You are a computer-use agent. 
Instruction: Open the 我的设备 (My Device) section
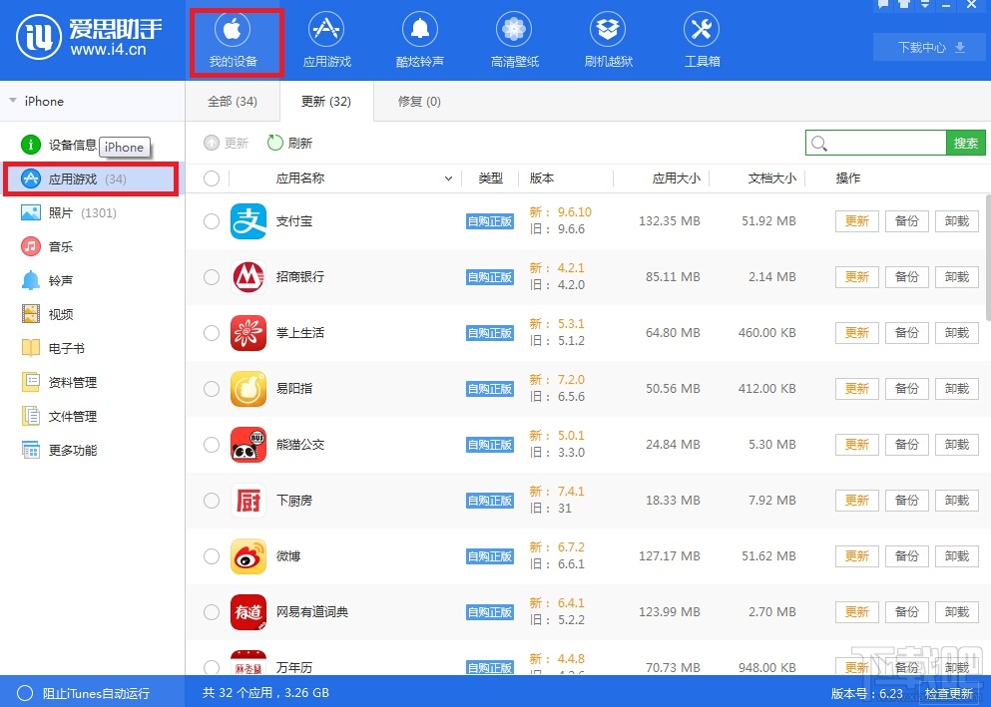(x=236, y=39)
